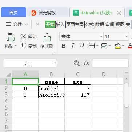Select column D header

click(x=104, y=74)
